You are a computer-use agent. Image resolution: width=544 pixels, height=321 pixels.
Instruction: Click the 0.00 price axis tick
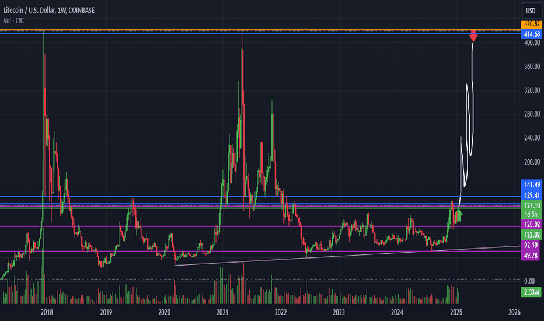[529, 281]
